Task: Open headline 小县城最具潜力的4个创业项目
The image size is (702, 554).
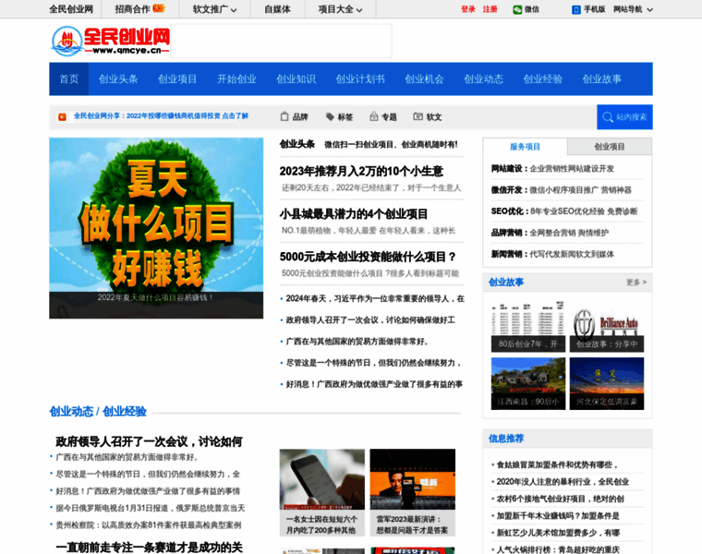Action: click(x=354, y=214)
